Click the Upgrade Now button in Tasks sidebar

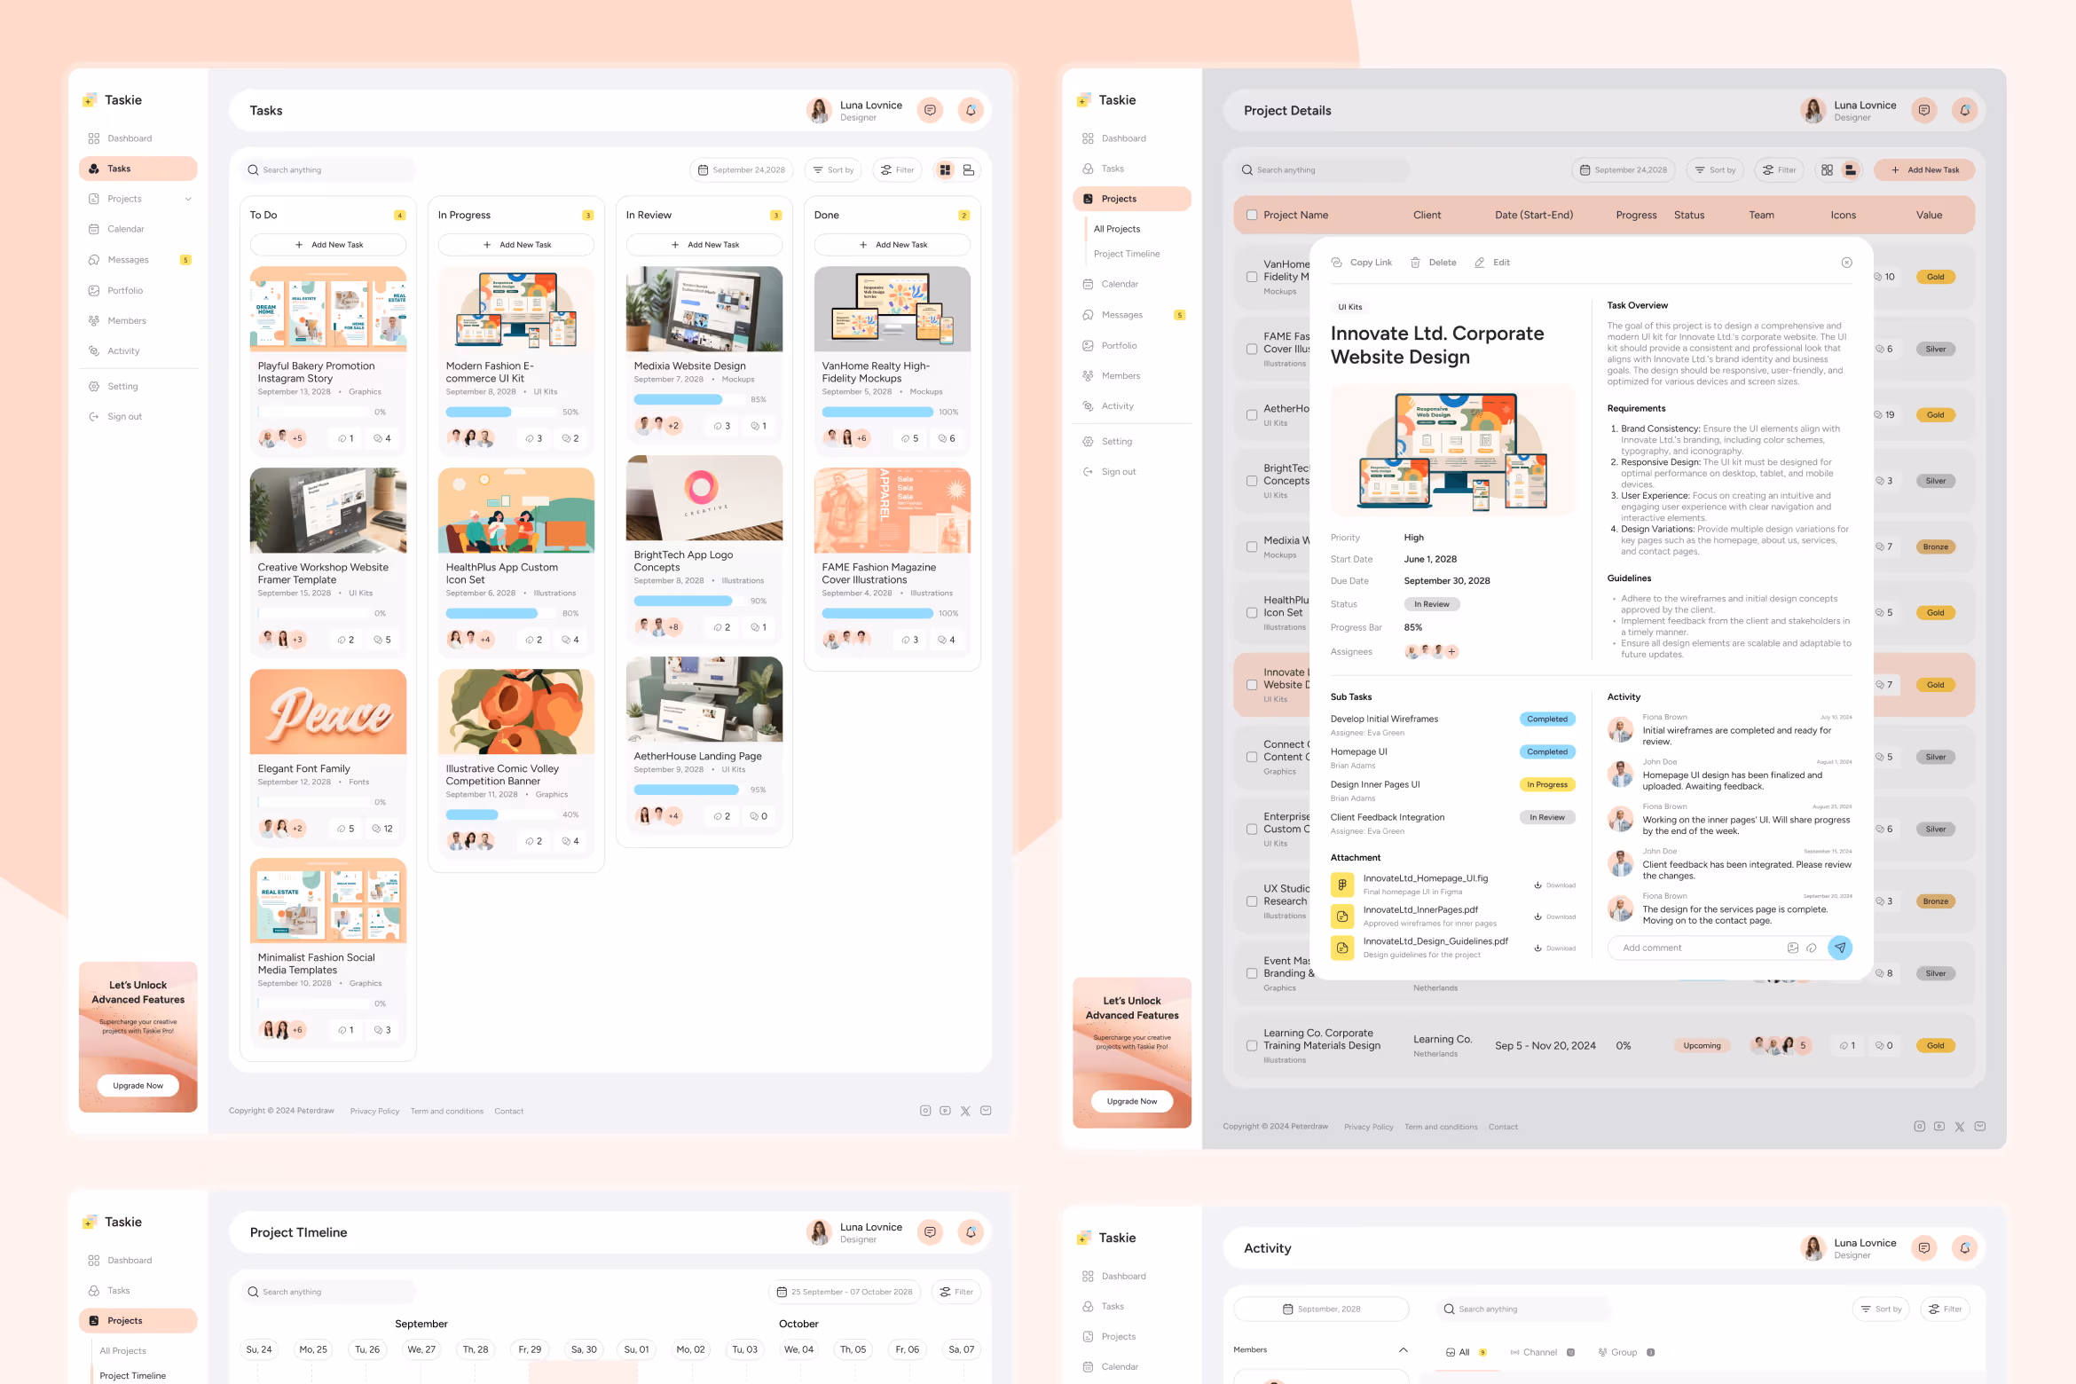[138, 1086]
